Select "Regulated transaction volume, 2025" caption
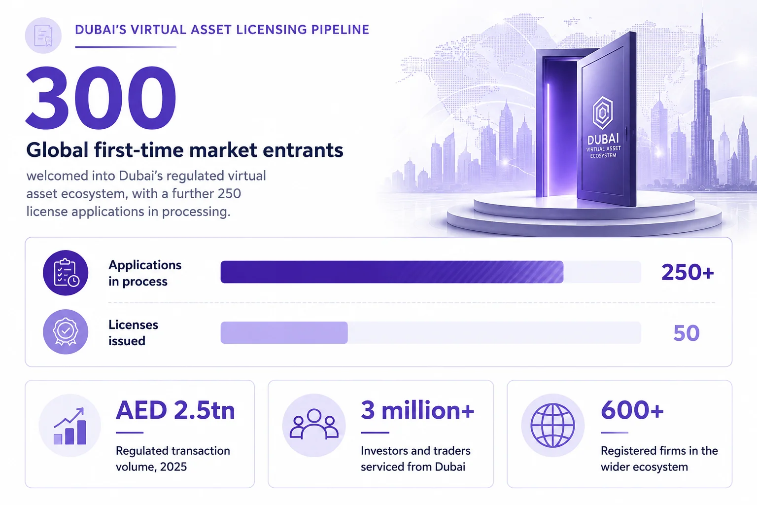Viewport: 757px width, 505px height. click(173, 459)
